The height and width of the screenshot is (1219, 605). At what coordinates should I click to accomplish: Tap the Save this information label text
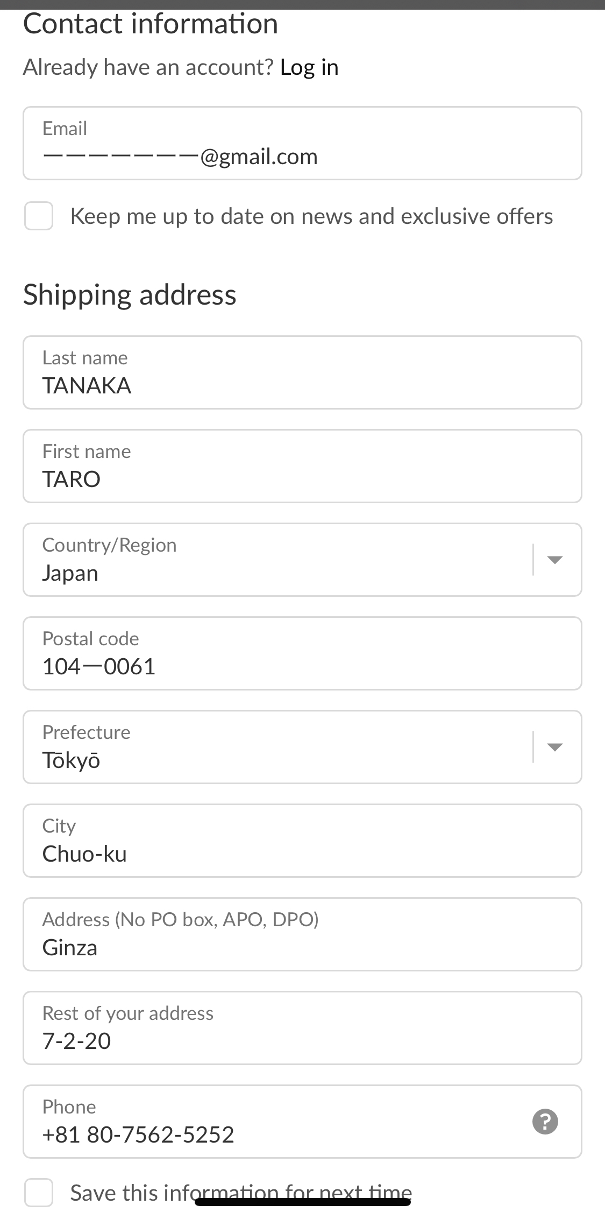click(x=241, y=1192)
